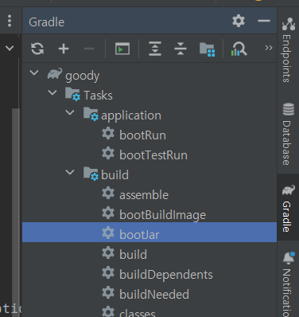The width and height of the screenshot is (299, 317).
Task: Collapse the Tasks folder node
Action: [52, 92]
